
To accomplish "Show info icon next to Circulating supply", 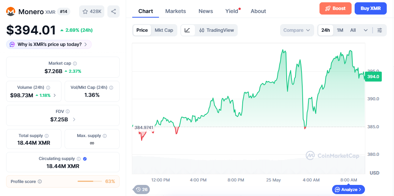I will 79,159.
